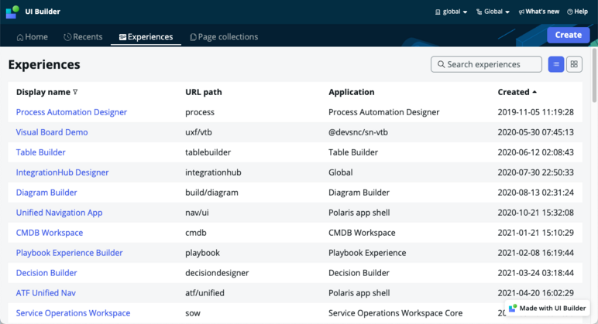Focus the Search experiences field
This screenshot has width=598, height=324.
coord(486,64)
